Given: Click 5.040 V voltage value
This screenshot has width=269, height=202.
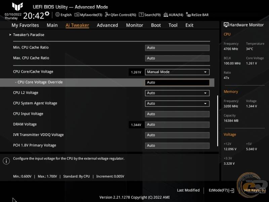Looking at the screenshot, I should tap(252, 149).
